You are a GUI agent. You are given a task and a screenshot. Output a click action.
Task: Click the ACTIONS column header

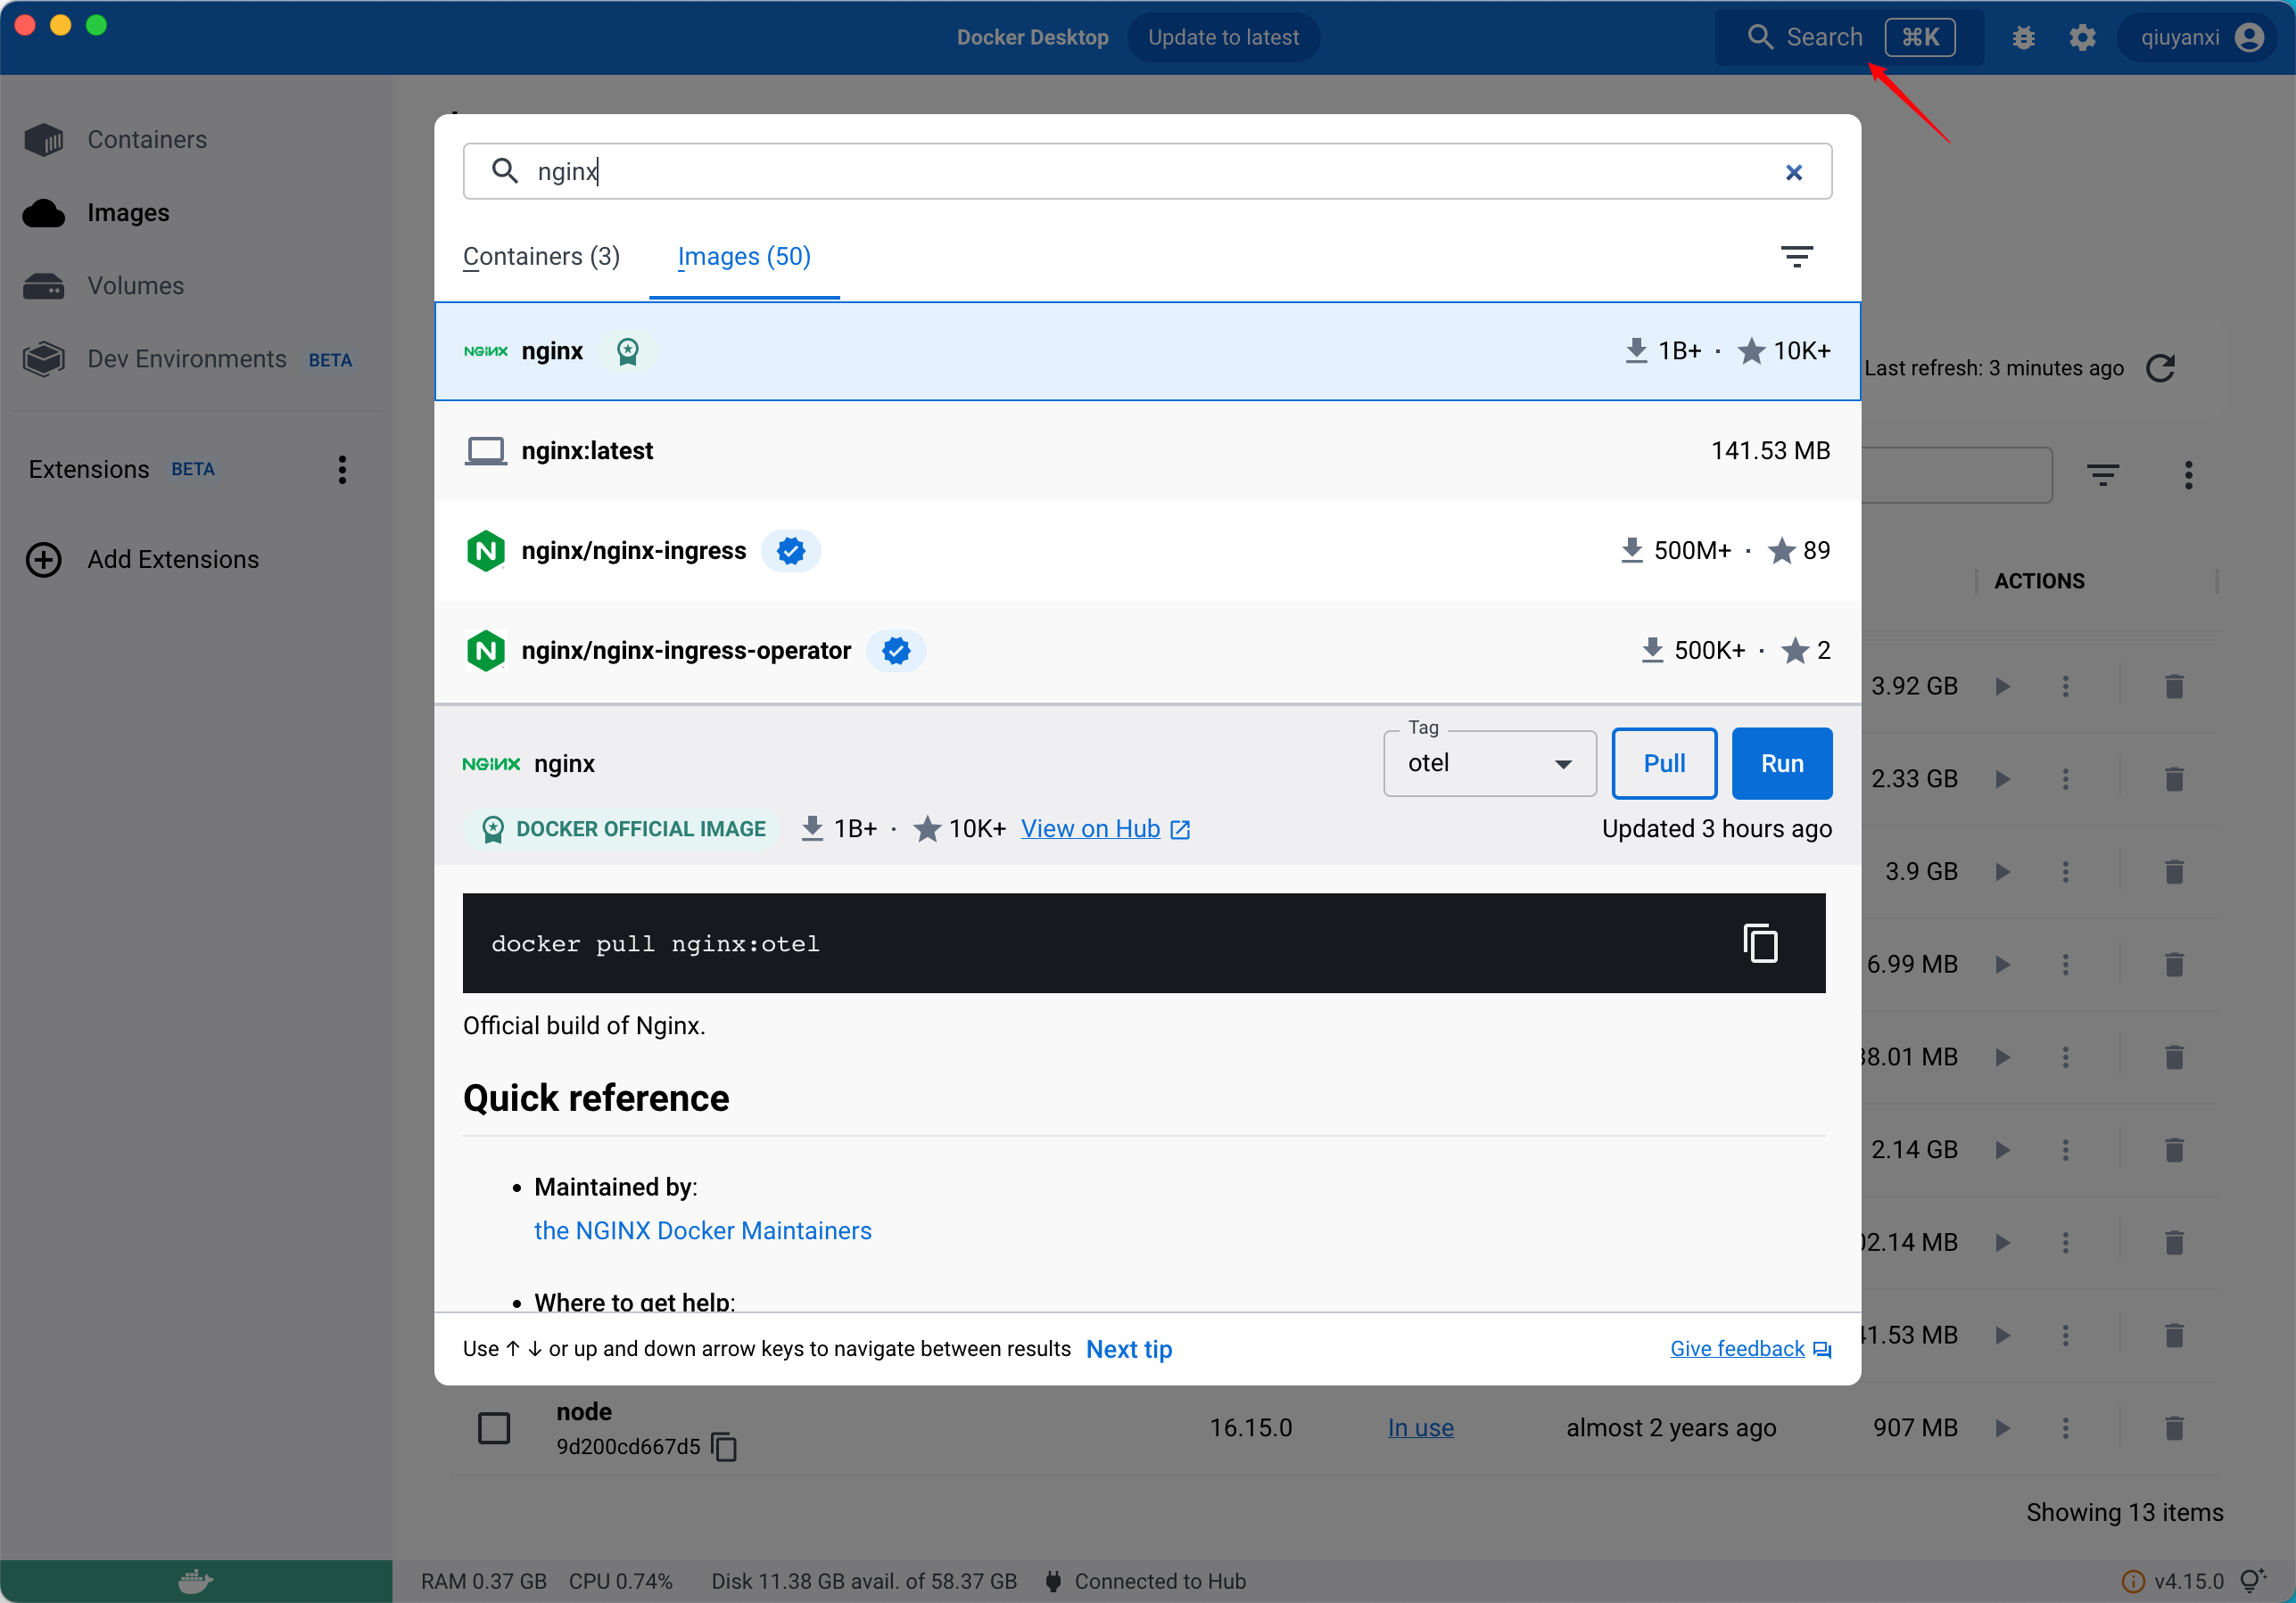click(2039, 580)
